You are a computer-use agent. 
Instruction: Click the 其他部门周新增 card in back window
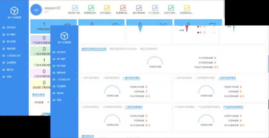[x=40, y=84]
